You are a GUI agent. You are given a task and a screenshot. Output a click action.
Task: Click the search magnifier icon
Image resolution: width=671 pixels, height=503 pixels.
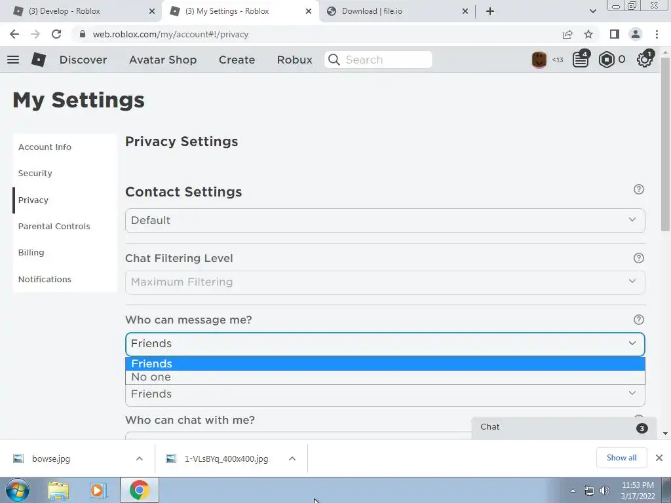[x=334, y=60]
